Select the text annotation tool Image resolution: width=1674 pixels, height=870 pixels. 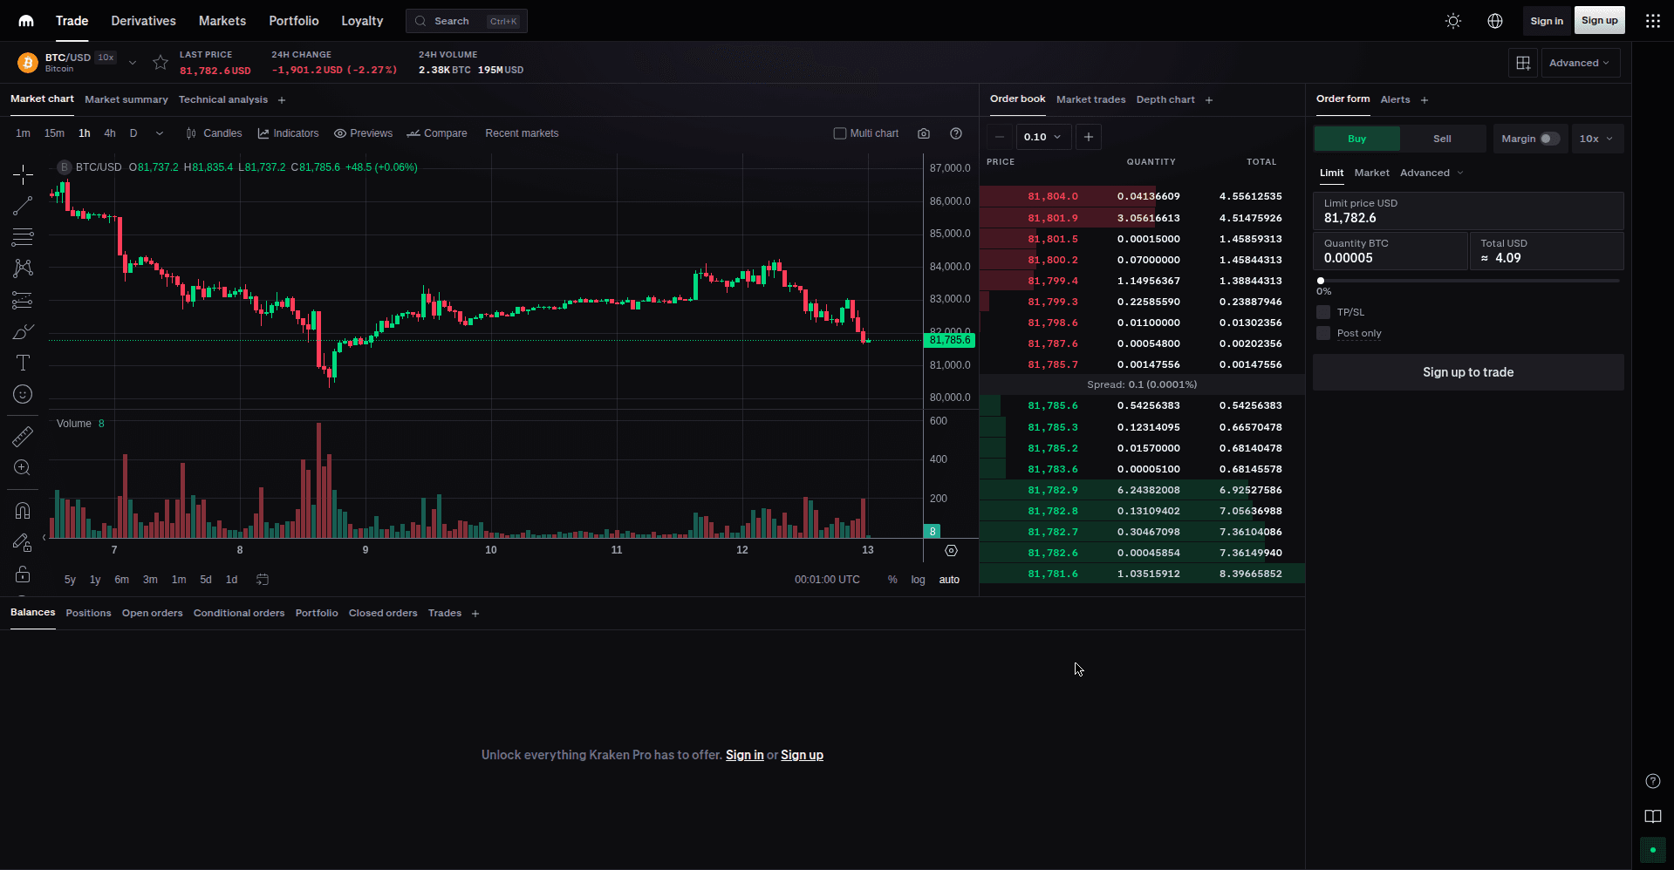pos(23,363)
